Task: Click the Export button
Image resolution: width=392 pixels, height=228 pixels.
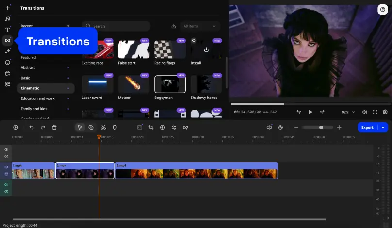Action: click(x=367, y=127)
